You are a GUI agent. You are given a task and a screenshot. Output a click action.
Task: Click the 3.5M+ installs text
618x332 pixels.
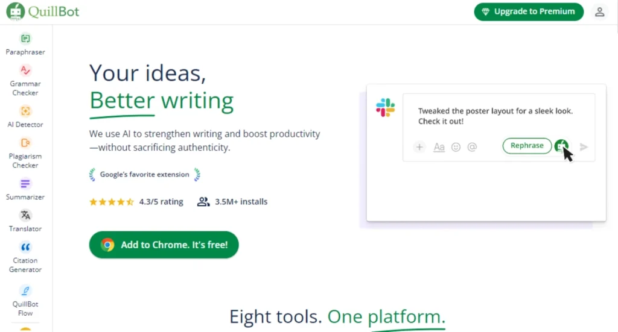pos(241,202)
